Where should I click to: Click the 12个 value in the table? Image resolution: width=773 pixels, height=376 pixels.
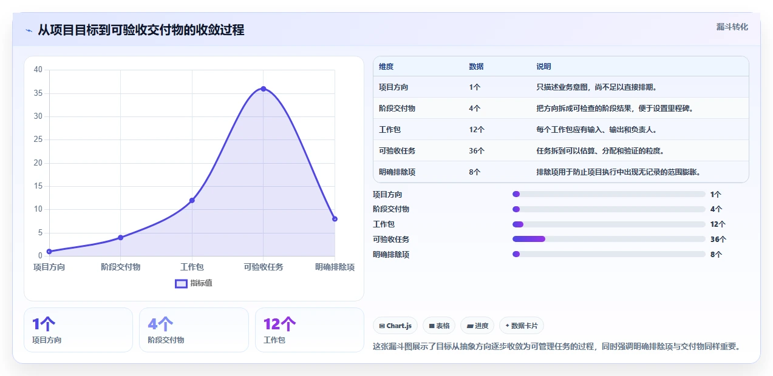coord(477,130)
